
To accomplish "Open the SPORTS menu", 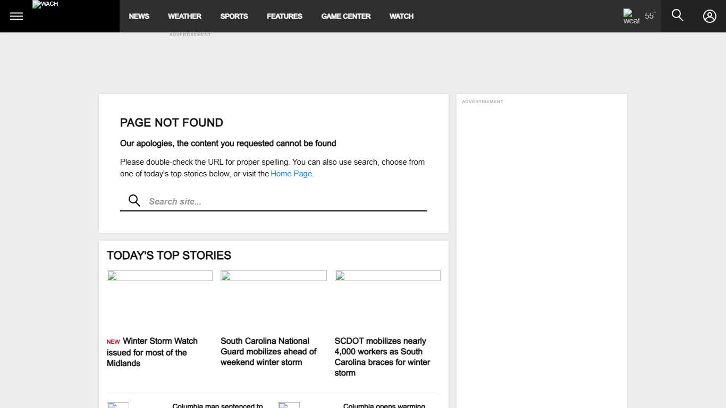I will (234, 16).
